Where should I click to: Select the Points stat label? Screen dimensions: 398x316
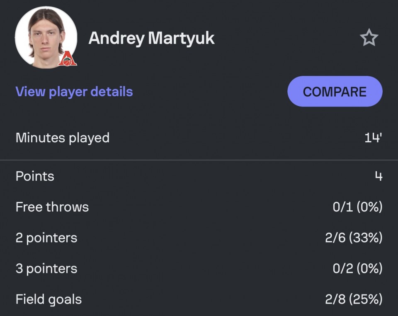pyautogui.click(x=35, y=176)
